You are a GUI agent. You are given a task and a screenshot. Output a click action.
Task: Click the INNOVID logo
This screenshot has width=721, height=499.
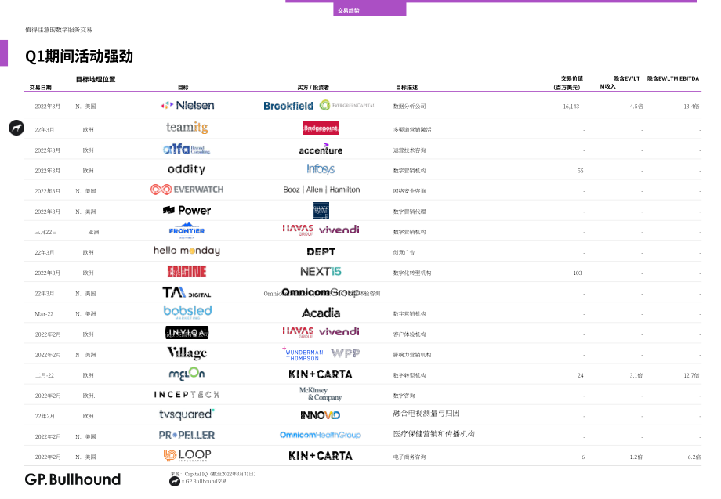[321, 415]
